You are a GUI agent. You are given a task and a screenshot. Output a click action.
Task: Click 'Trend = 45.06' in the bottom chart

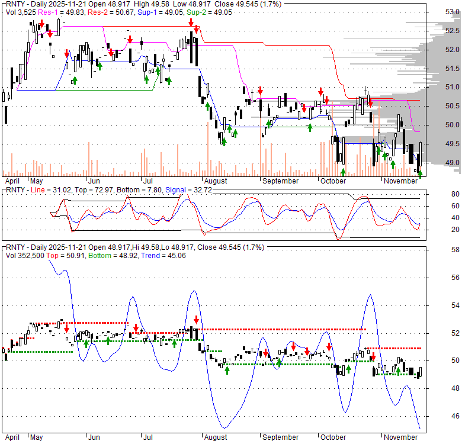(x=163, y=256)
